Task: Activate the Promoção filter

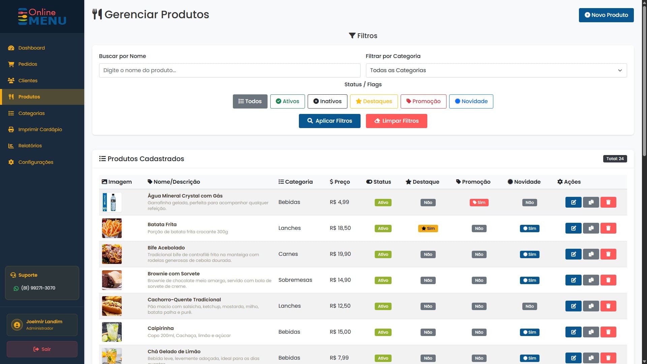Action: tap(423, 101)
